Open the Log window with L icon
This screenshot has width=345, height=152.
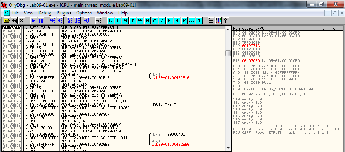pos(111,21)
